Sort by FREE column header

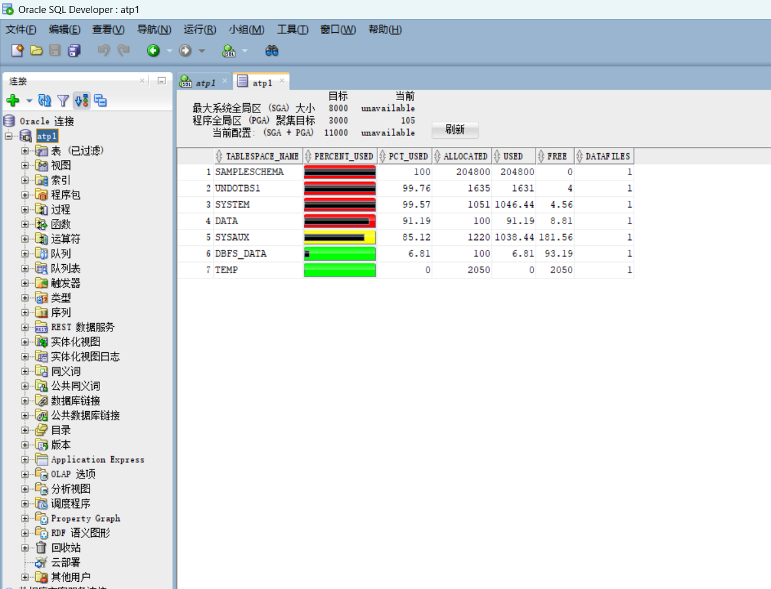(x=555, y=156)
